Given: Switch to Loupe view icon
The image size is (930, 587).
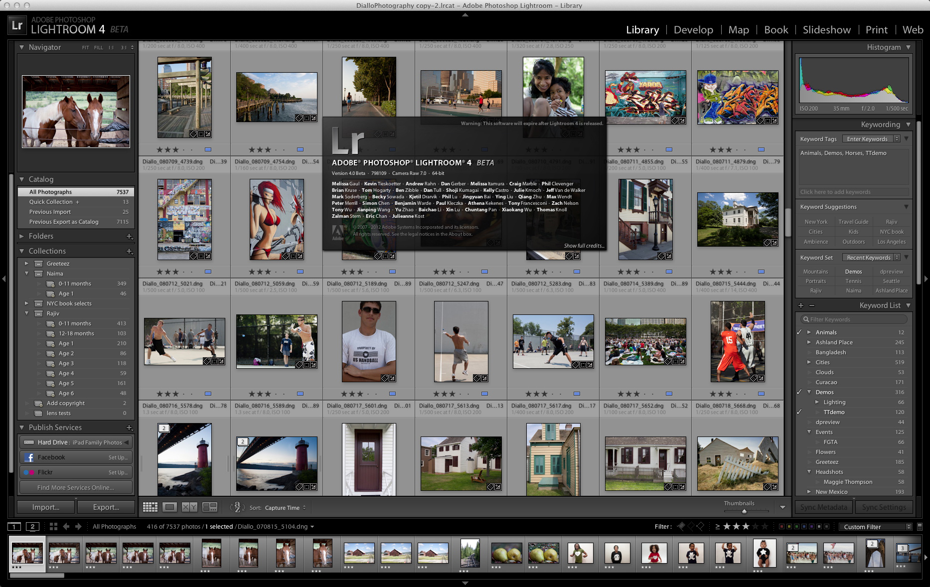Looking at the screenshot, I should click(x=169, y=507).
